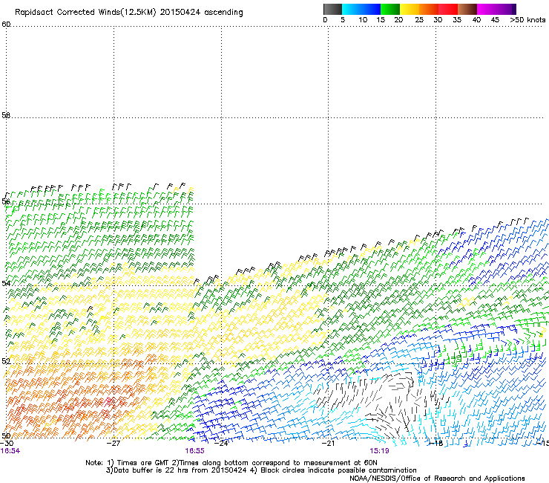Click the latitude label '52'
The width and height of the screenshot is (549, 483).
point(6,361)
